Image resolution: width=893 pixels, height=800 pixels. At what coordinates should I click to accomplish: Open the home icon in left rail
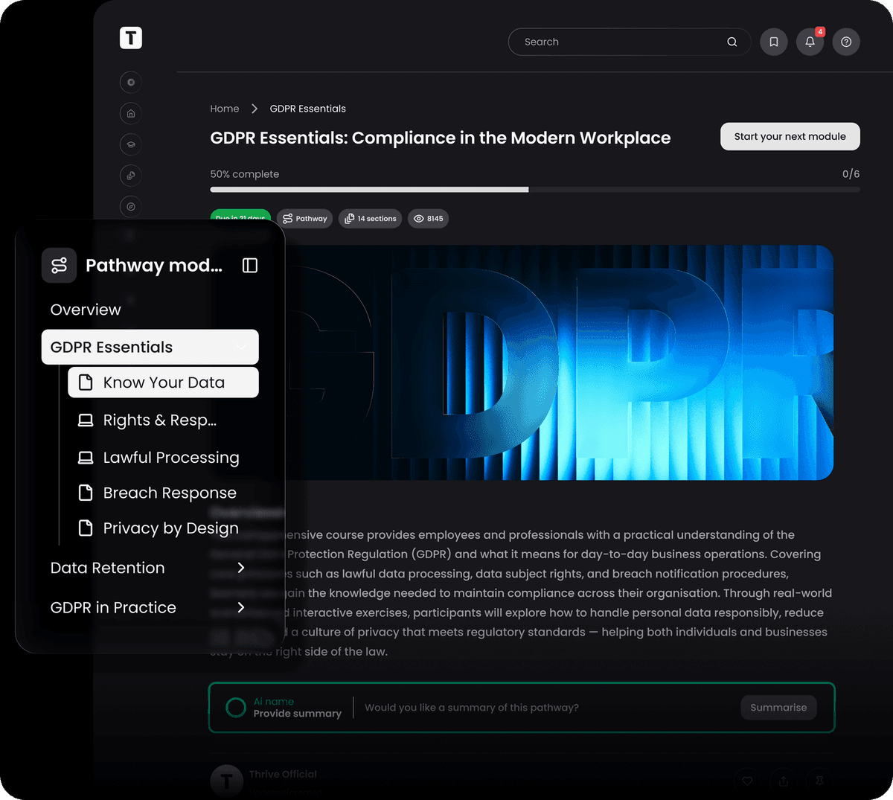131,113
